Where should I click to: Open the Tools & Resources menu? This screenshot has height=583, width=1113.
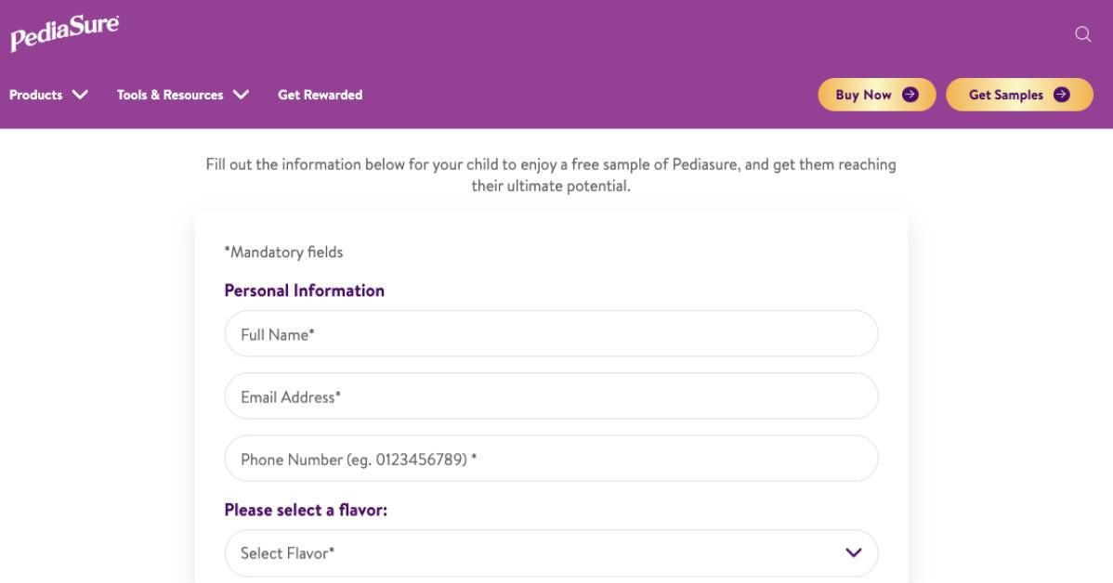(x=170, y=95)
